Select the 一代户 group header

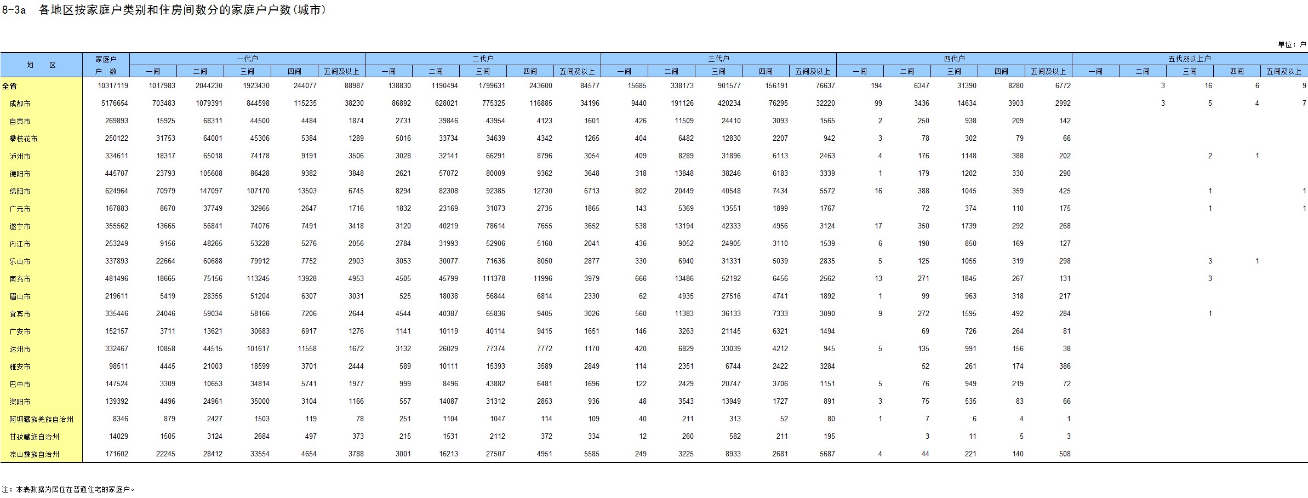pyautogui.click(x=247, y=59)
